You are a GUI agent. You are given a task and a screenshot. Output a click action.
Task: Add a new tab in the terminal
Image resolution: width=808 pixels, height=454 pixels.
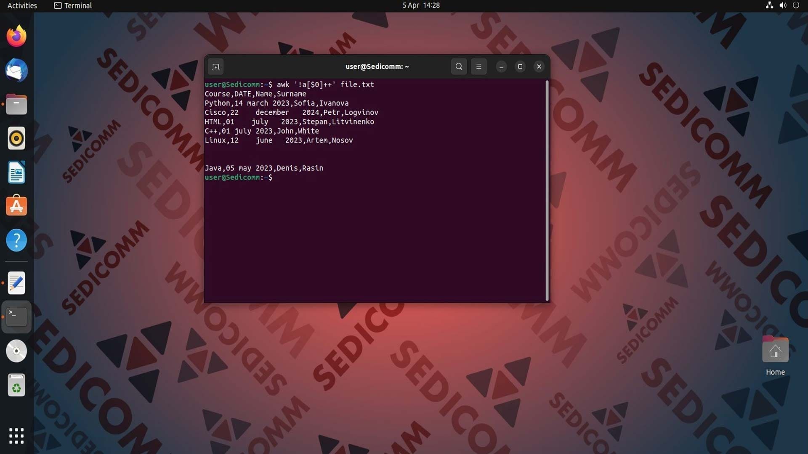click(216, 66)
